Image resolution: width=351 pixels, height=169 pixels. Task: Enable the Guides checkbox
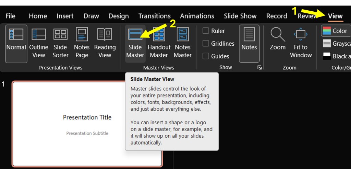[x=206, y=56]
